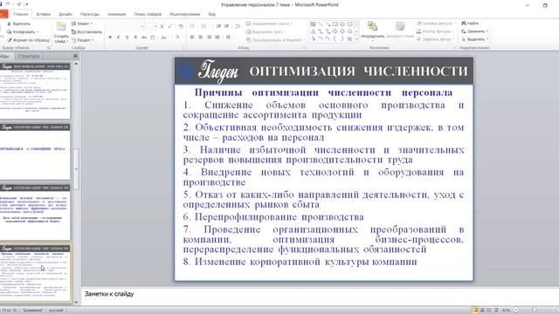Select slide thumbnail with СОКРАЩЕНИЕ ШТАТА text
The image size is (559, 314).
35,152
